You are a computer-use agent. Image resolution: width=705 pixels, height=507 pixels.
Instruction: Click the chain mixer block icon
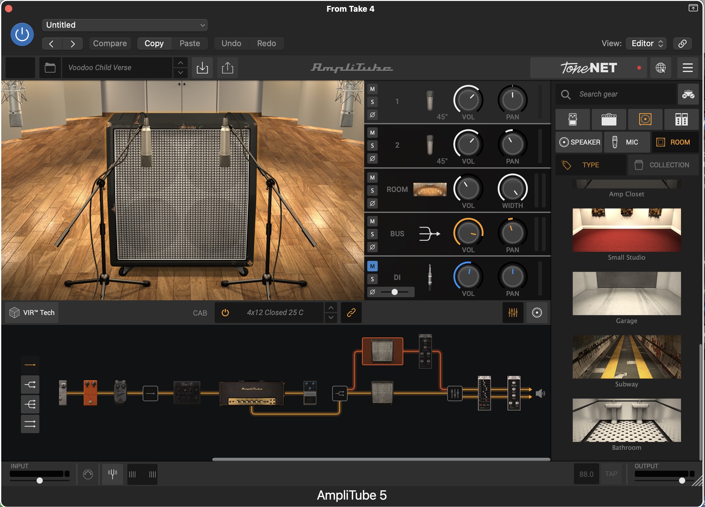coord(455,393)
